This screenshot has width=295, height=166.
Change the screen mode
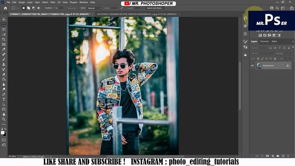[x=4, y=145]
